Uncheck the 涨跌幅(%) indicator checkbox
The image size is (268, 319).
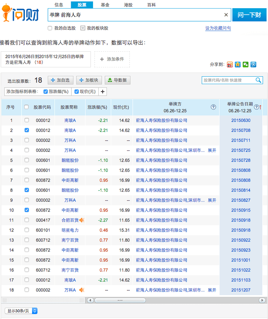[x=46, y=92]
